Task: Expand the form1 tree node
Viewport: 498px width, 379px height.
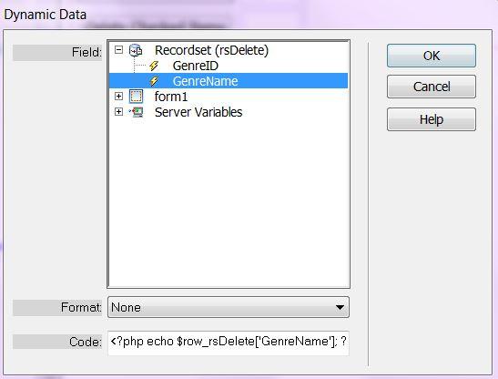Action: (x=118, y=96)
